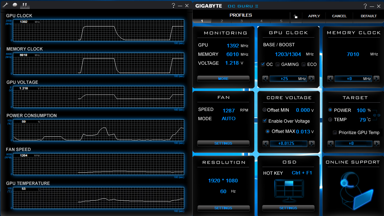384x216 pixels.
Task: Enable the ECO mode checkbox
Action: [304, 64]
